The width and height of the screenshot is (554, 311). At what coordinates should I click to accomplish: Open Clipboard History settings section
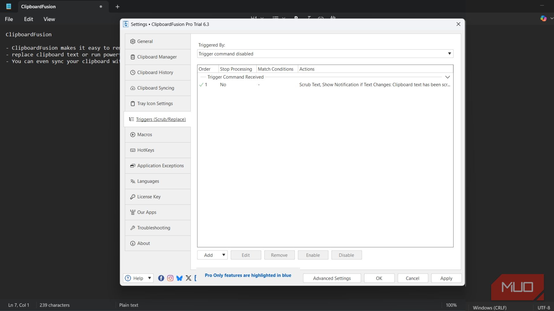(158, 73)
